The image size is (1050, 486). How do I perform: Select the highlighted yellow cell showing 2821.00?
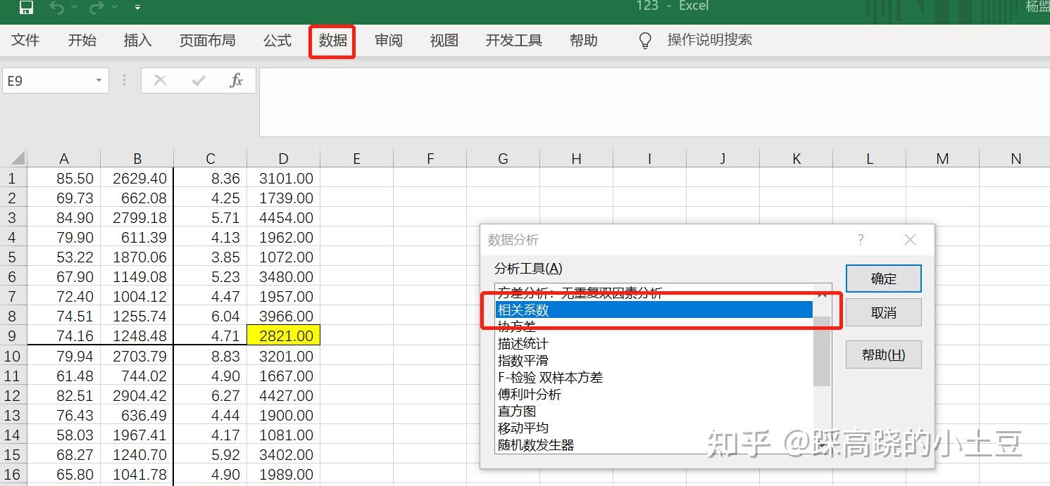[283, 335]
